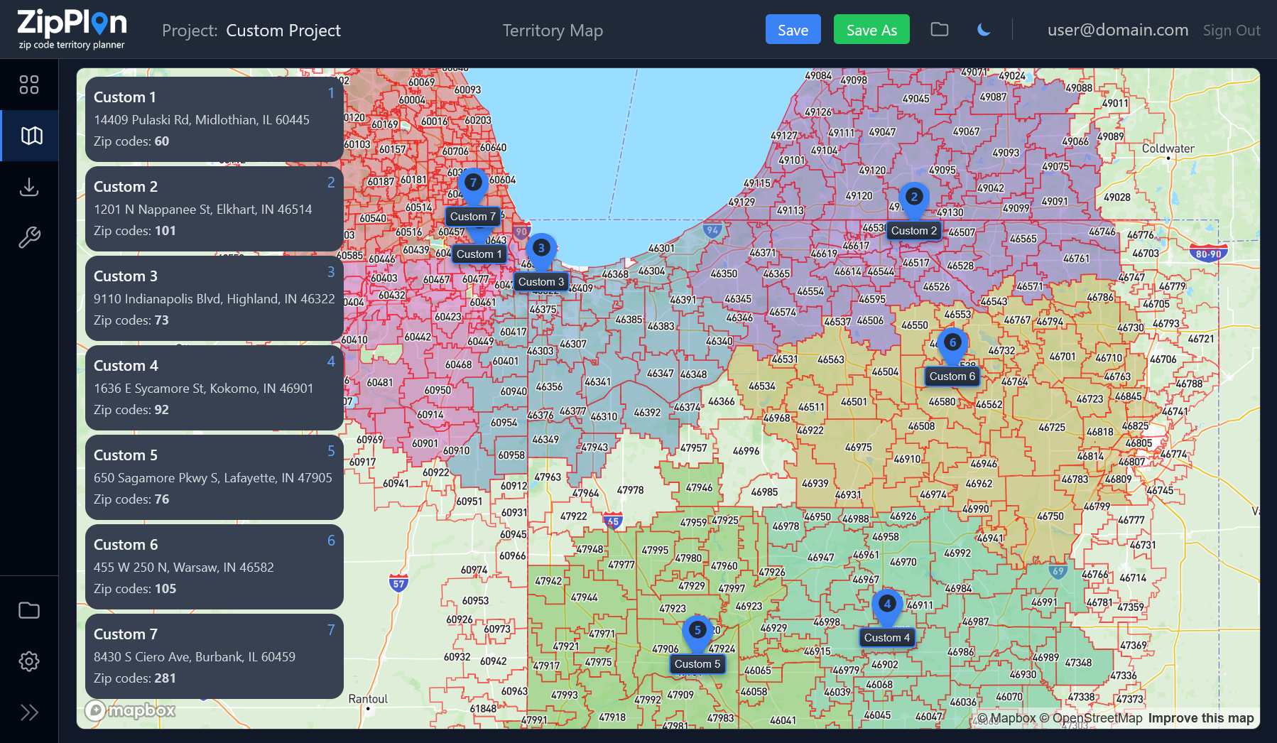Open the Improve this map link
Image resolution: width=1277 pixels, height=743 pixels.
[1200, 718]
